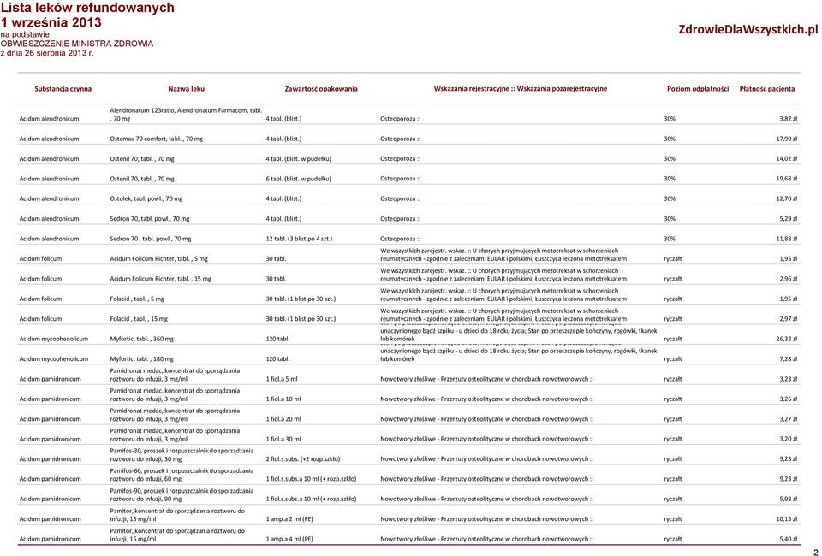This screenshot has width=822, height=556.
Task: Select '12 tabl. (3 blist.po 4 szt.)' cell
Action: click(299, 239)
